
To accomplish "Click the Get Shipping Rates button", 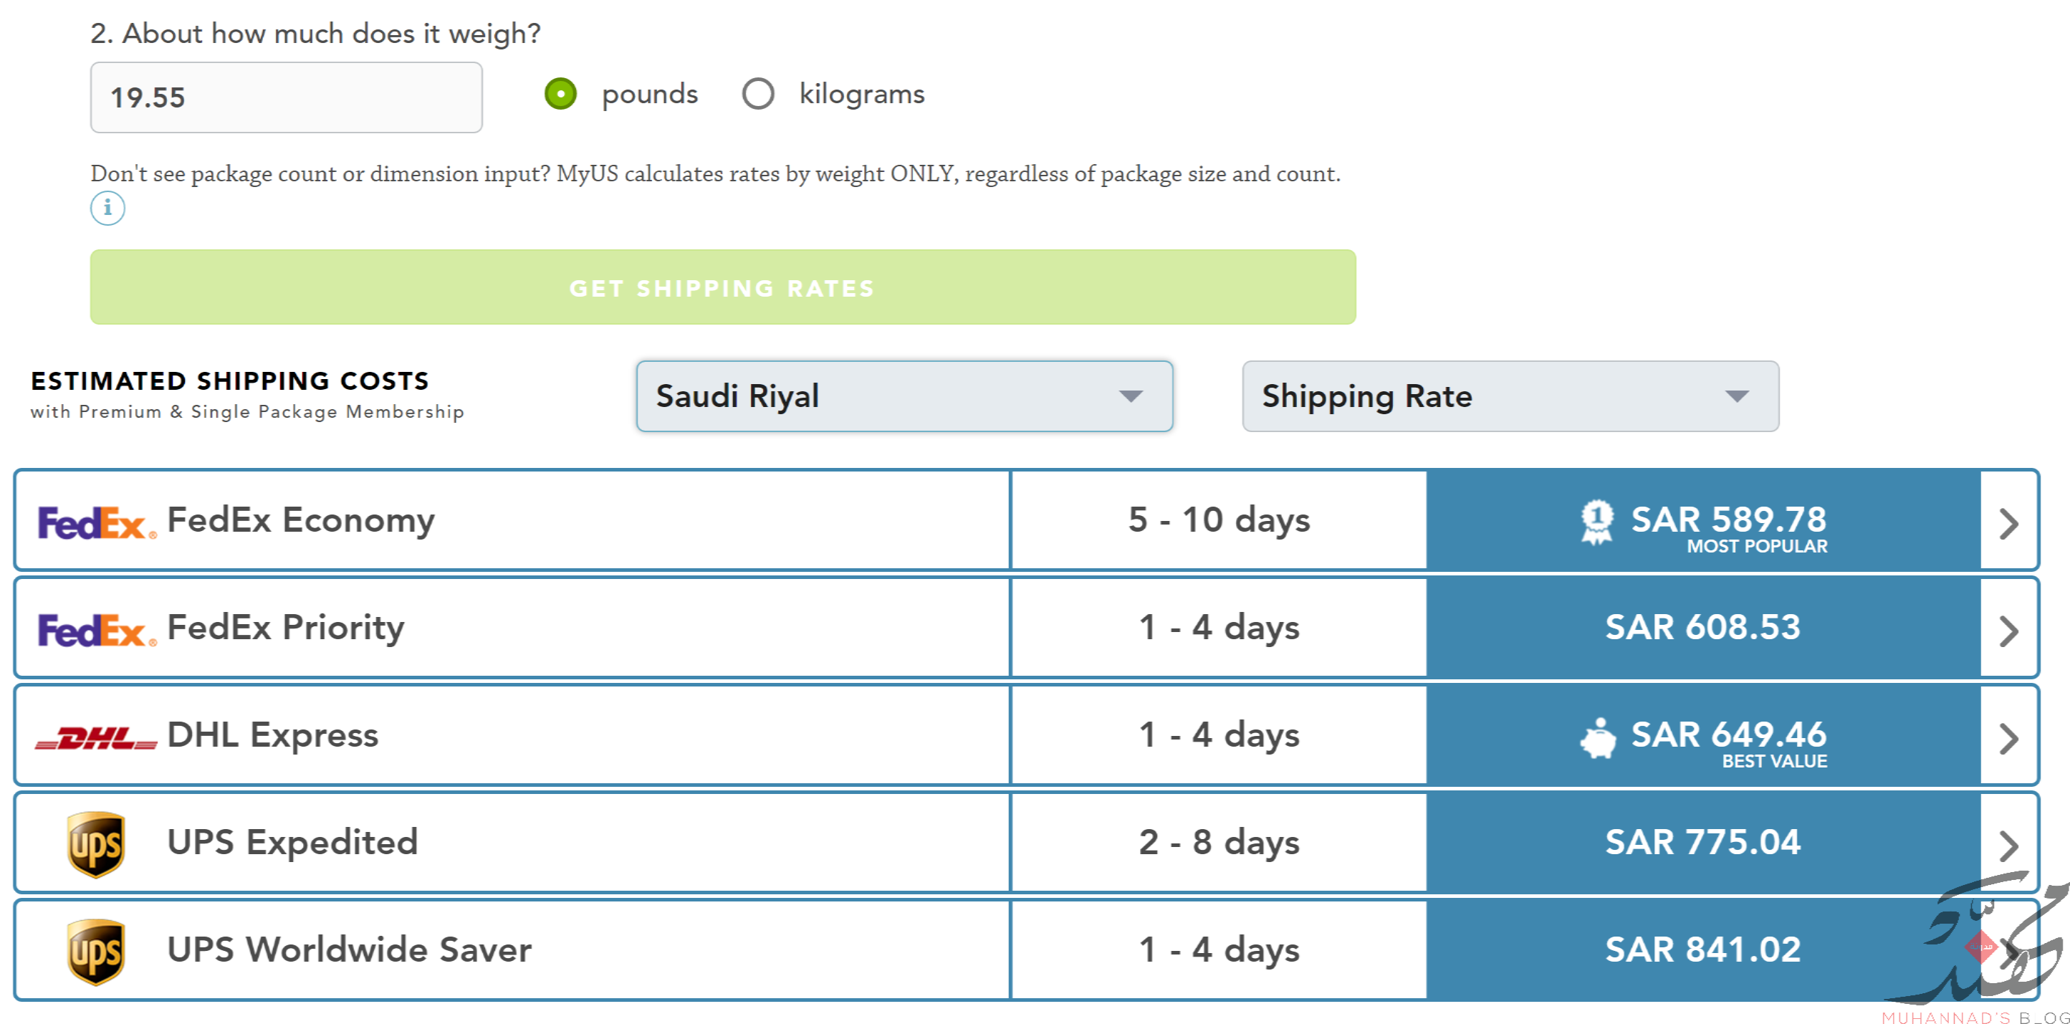I will coord(722,287).
